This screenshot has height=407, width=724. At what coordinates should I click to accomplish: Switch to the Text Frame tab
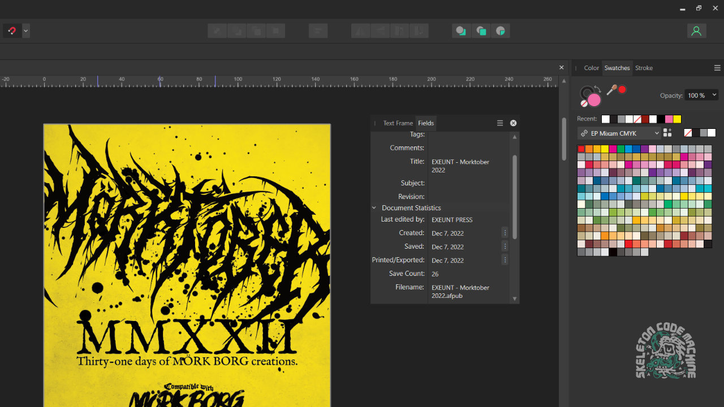pos(398,123)
